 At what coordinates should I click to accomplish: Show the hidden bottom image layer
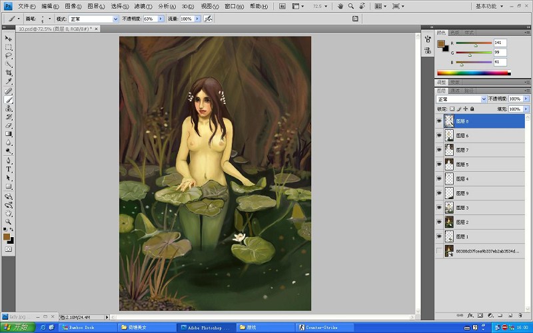click(438, 251)
